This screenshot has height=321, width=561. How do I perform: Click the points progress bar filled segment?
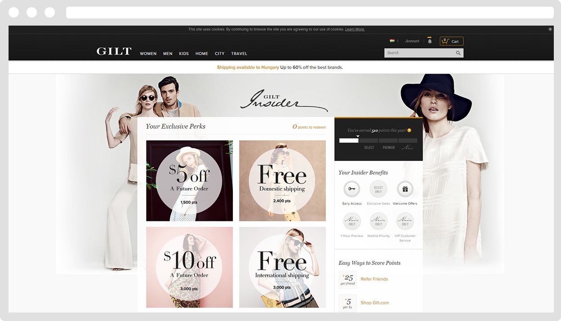tap(349, 141)
